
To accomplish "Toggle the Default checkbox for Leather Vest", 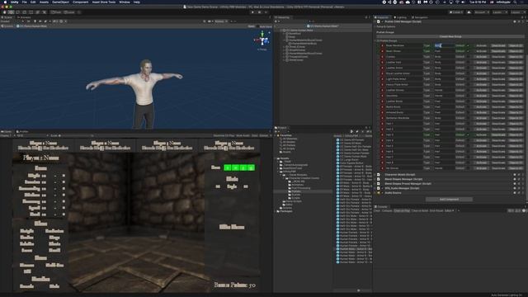I will tap(468, 63).
